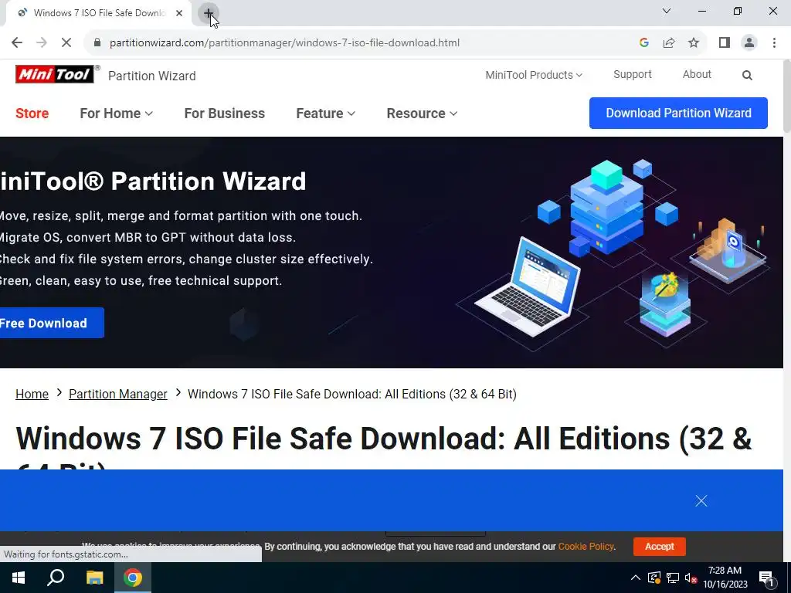Stop loading the page

click(66, 43)
